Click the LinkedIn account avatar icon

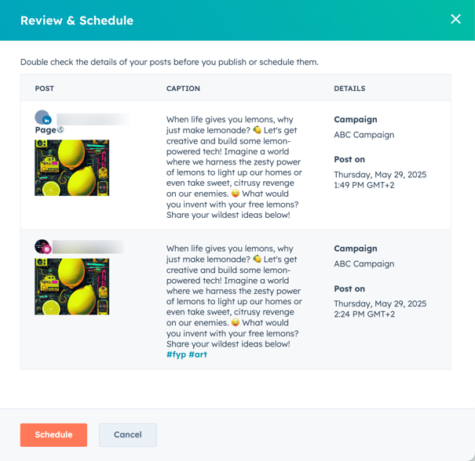[42, 118]
